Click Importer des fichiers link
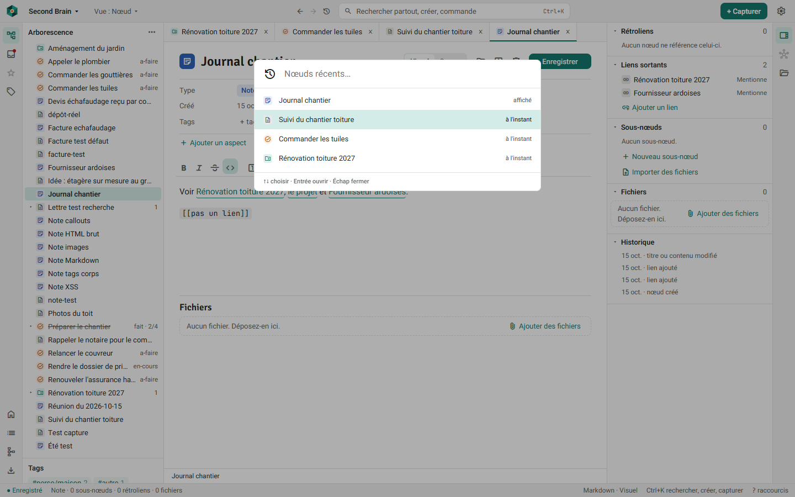 [x=660, y=172]
